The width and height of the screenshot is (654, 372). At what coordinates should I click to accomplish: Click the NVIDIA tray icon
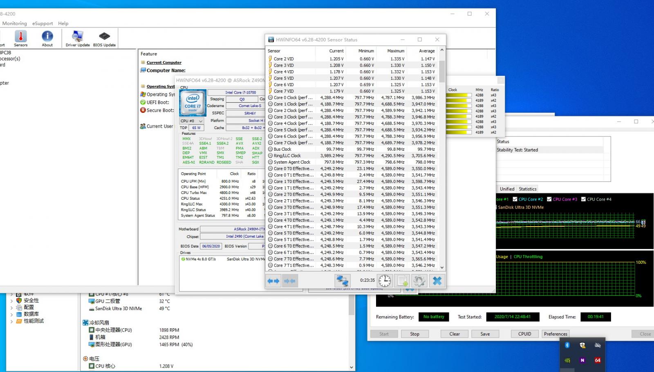[567, 360]
